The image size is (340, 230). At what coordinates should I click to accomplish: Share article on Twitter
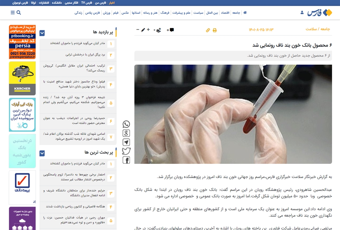point(126,151)
